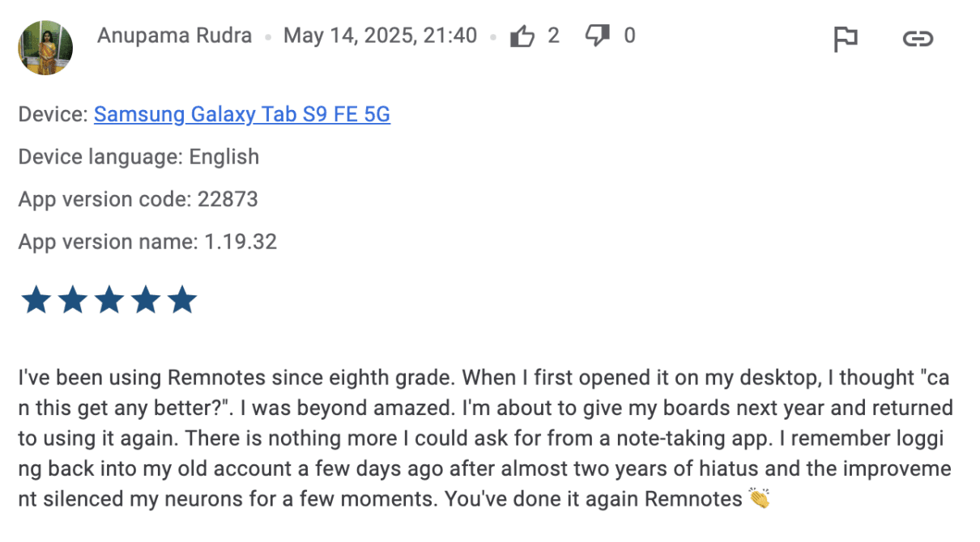980x542 pixels.
Task: Click the reviewer name Anupama Rudra
Action: [174, 36]
